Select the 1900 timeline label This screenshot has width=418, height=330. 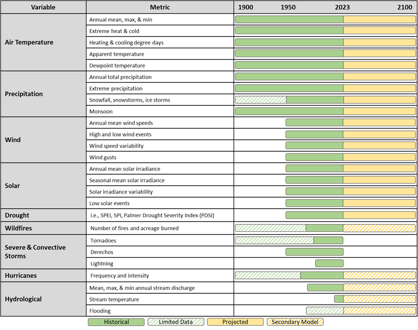tap(246, 7)
